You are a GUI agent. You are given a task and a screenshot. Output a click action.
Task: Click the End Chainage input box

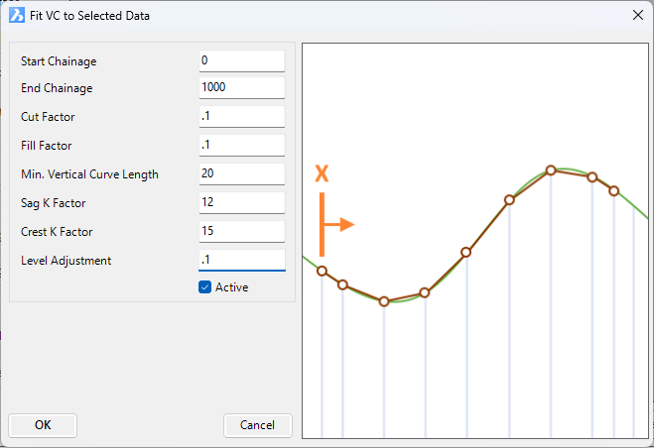242,87
